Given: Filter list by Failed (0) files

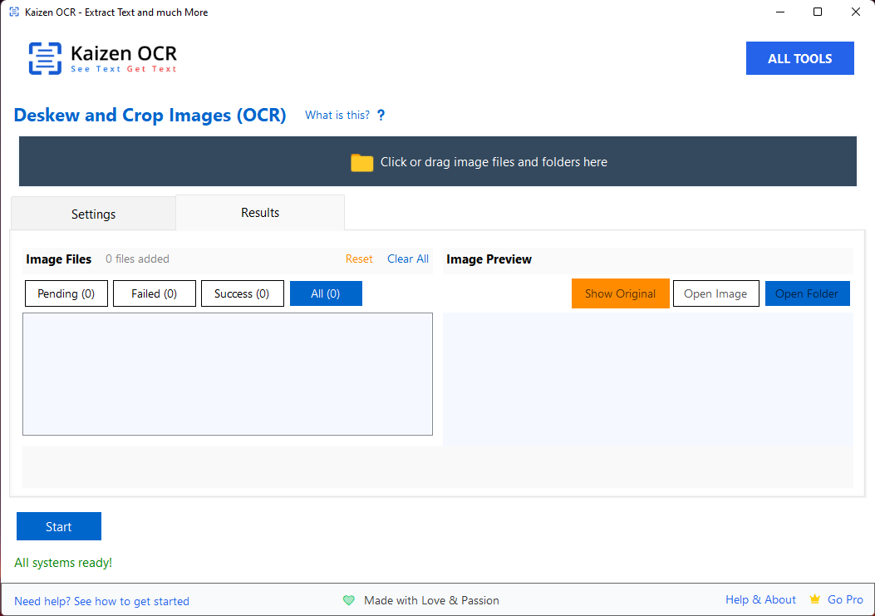Looking at the screenshot, I should (155, 293).
